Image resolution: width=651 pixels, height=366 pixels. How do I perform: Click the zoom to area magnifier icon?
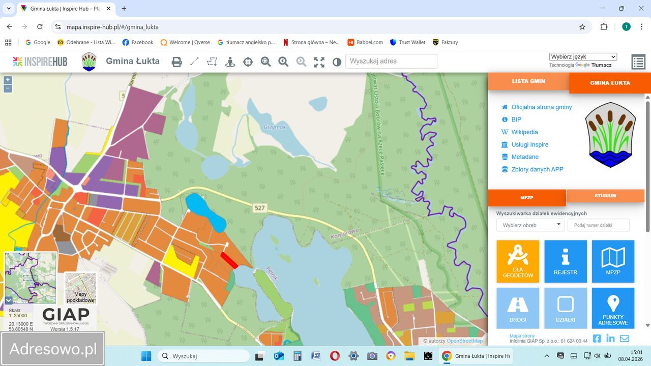265,62
